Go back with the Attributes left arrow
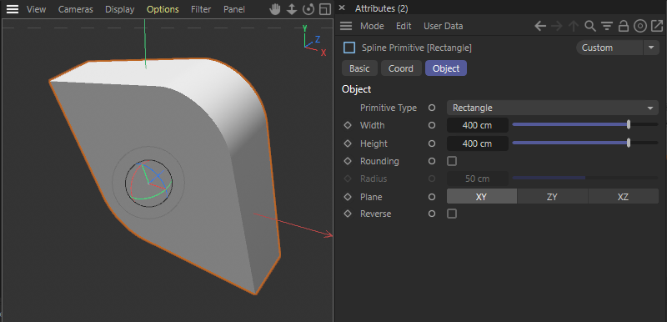 point(540,26)
